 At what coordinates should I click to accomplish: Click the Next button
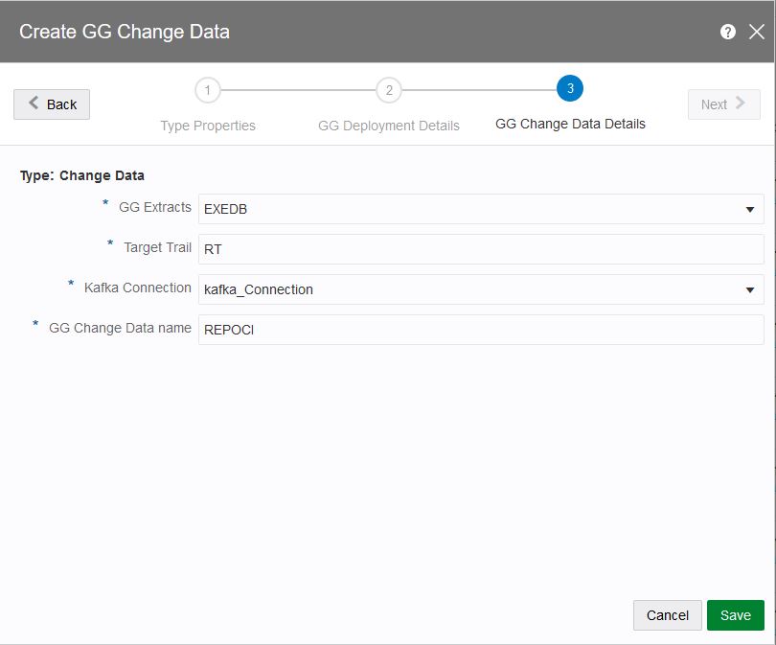tap(723, 104)
